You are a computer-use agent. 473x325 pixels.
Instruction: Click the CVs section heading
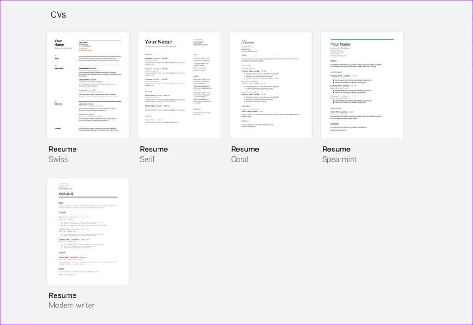click(x=59, y=14)
